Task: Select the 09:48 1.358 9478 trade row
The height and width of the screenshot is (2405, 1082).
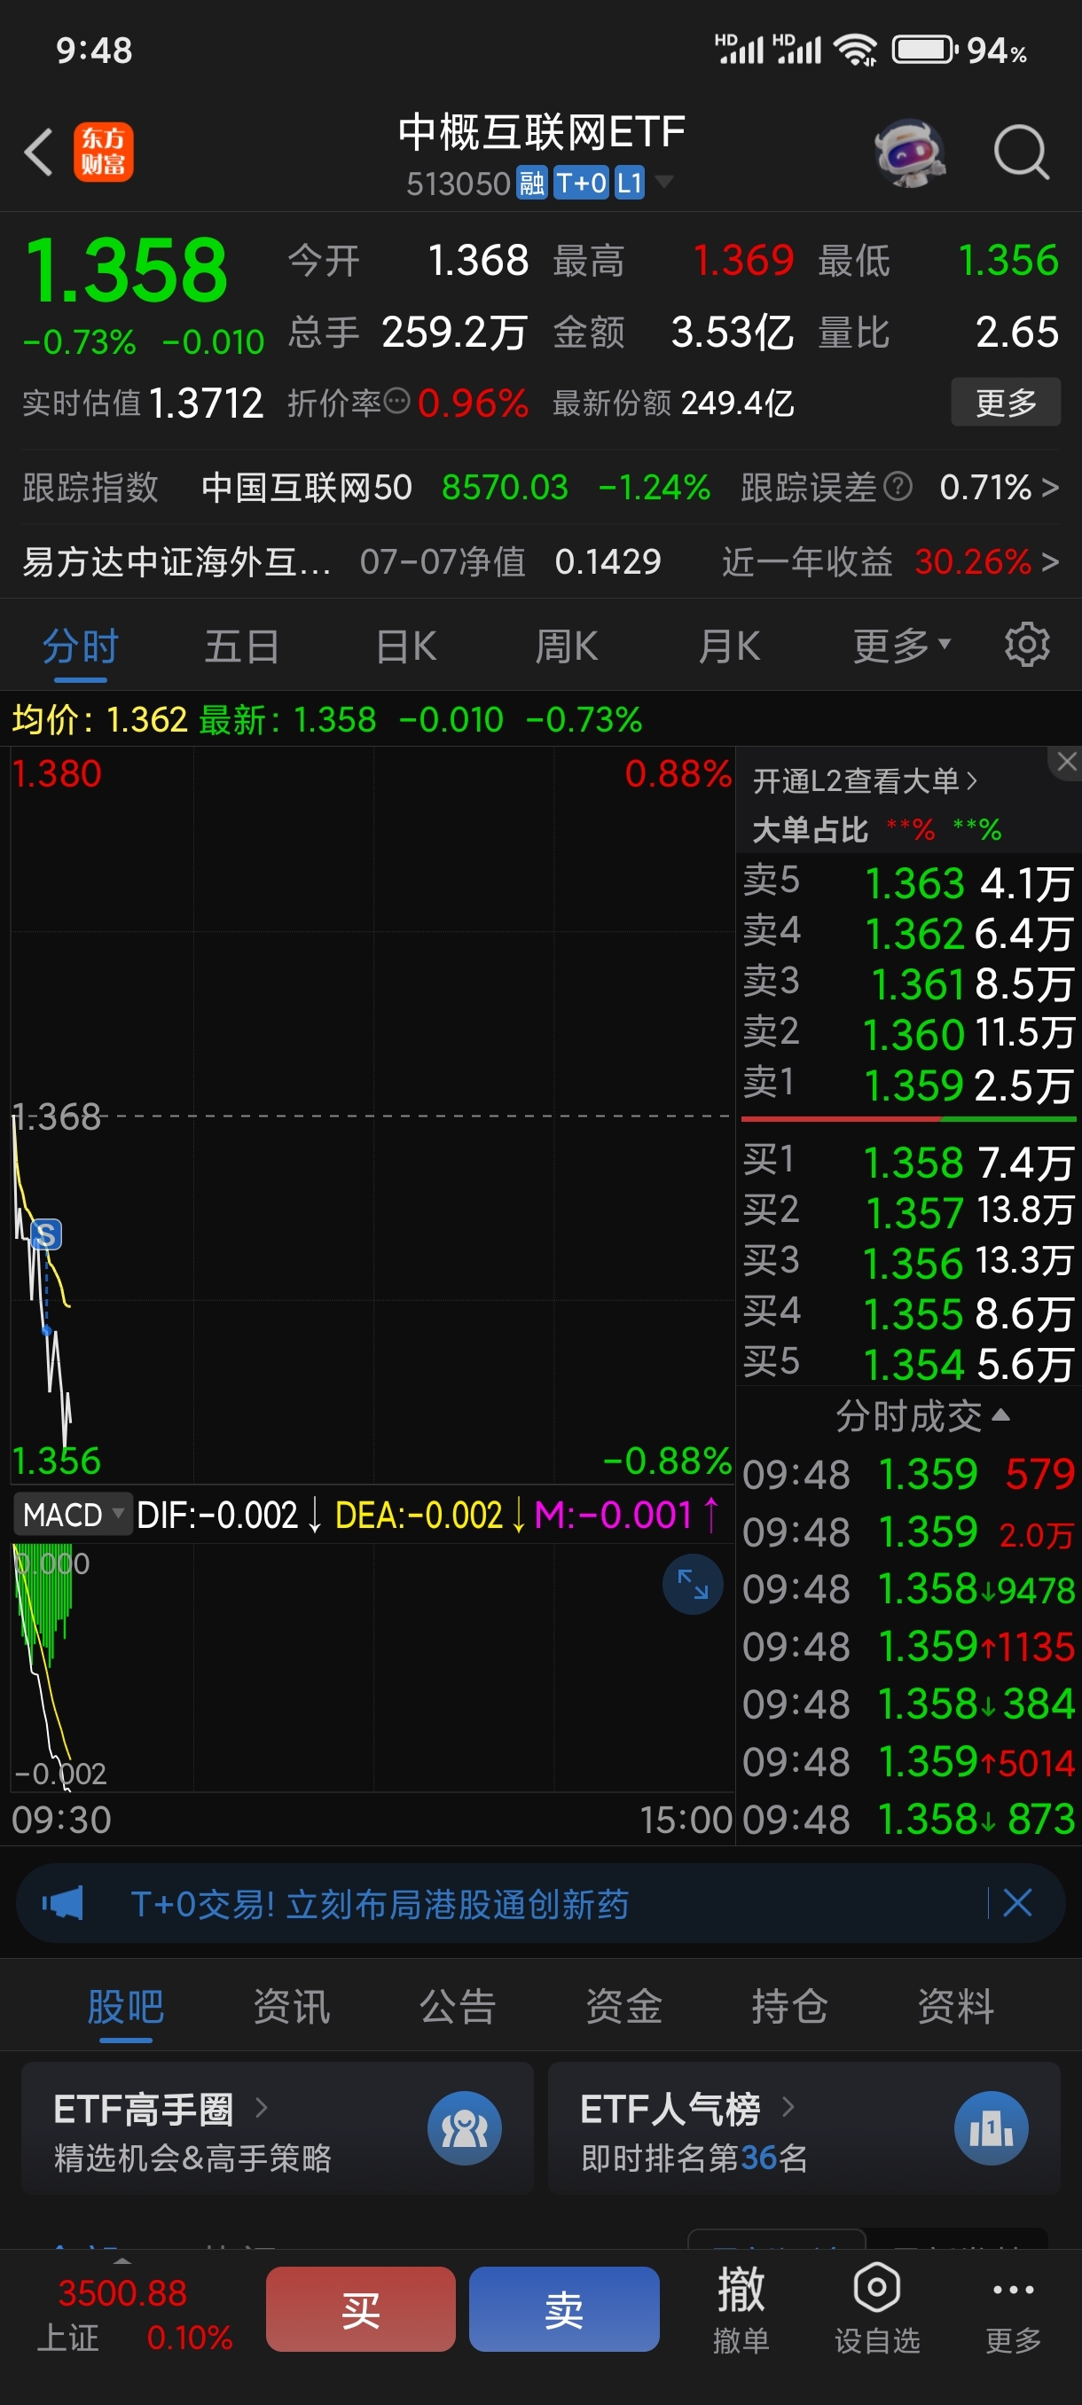Action: tap(908, 1589)
